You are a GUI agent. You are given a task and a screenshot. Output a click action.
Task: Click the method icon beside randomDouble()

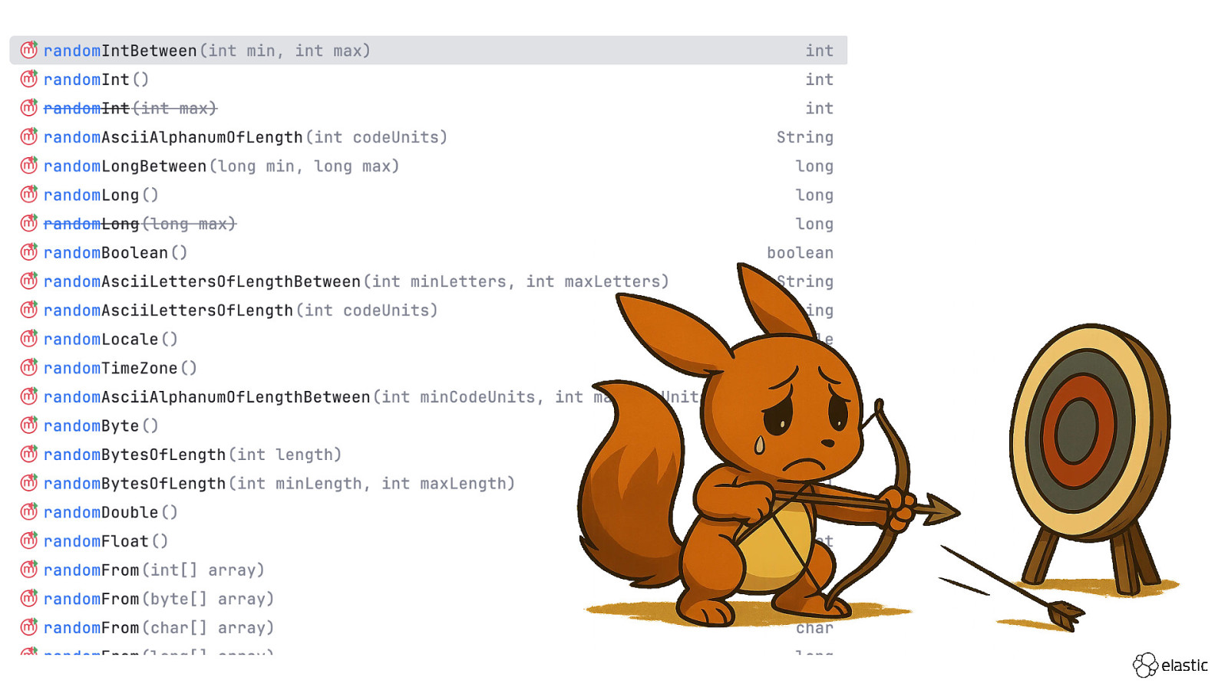point(29,511)
